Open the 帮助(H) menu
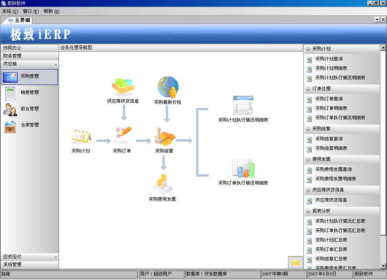This screenshot has height=280, width=387. pyautogui.click(x=51, y=11)
